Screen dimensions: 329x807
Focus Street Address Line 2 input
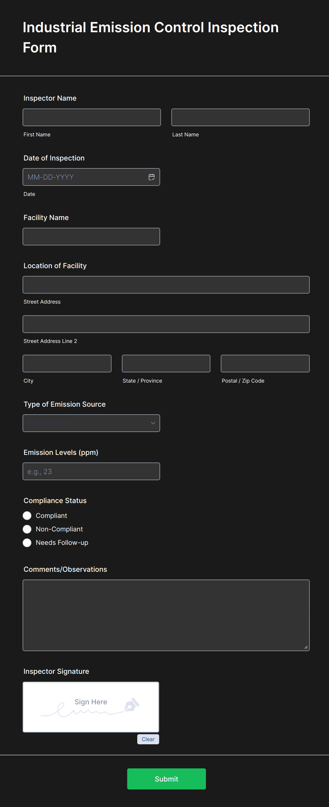166,324
